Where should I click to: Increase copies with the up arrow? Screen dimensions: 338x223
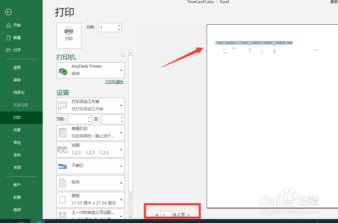119,25
